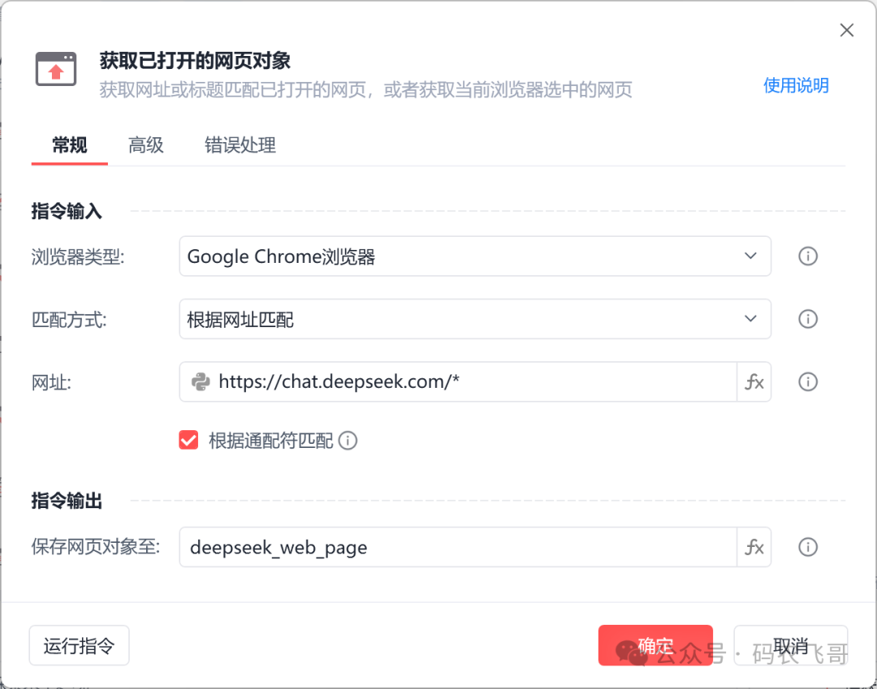Image resolution: width=877 pixels, height=689 pixels.
Task: Click the 指令输入 section heading
Action: click(67, 211)
